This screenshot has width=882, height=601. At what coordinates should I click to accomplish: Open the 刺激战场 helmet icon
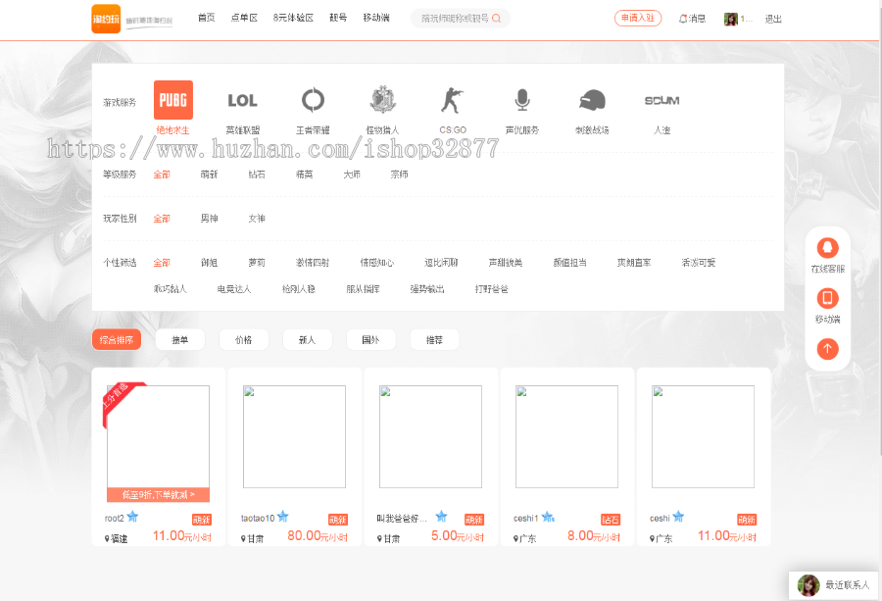(x=592, y=101)
